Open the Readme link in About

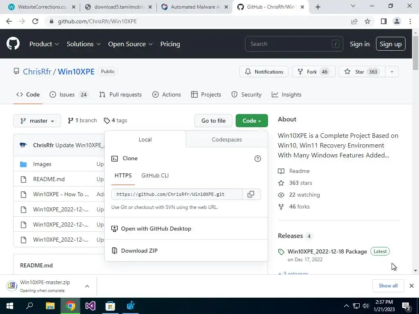(299, 171)
